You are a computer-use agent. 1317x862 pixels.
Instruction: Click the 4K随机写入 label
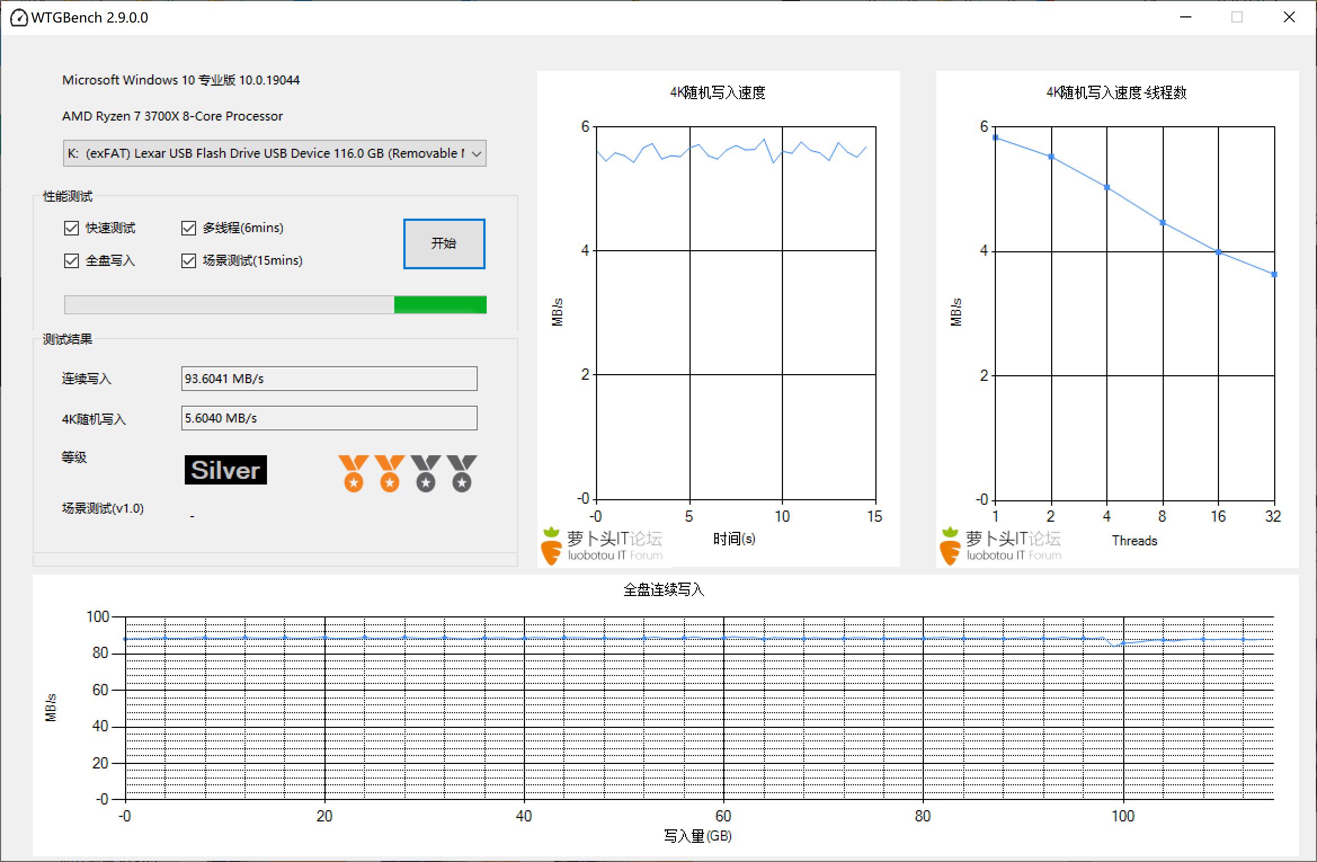pos(94,419)
